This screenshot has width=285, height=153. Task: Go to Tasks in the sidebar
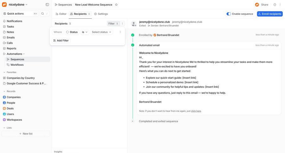pyautogui.click(x=10, y=27)
